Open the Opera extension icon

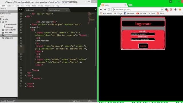tap(171, 9)
